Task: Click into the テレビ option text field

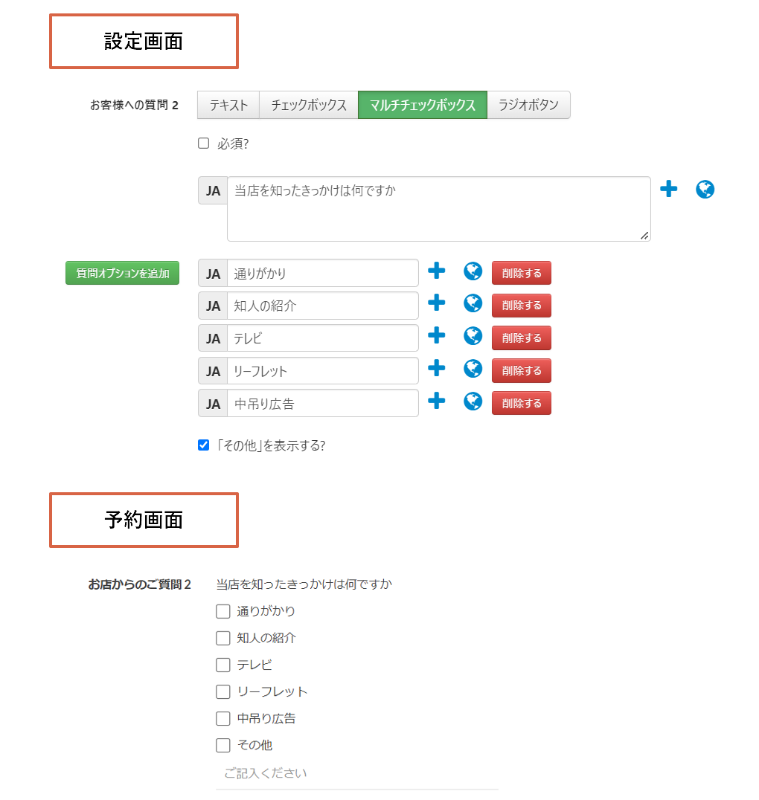Action: [323, 338]
